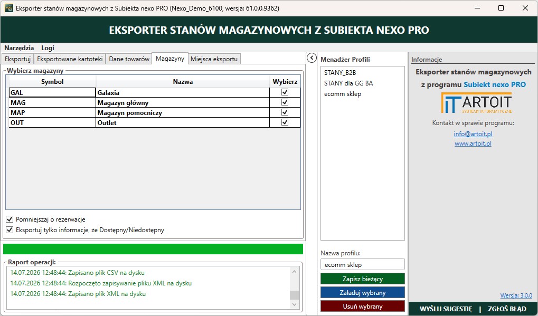
Task: Open the Narzędzia menu
Action: pos(19,48)
